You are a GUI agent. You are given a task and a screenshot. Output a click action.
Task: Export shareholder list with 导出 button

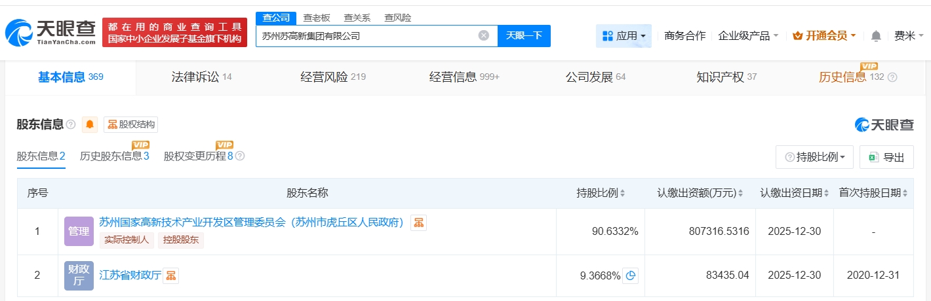pos(886,157)
